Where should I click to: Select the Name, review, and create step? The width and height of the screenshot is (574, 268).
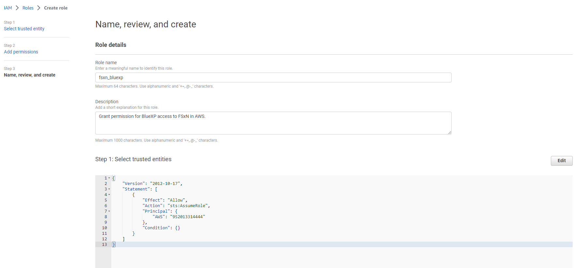point(30,75)
